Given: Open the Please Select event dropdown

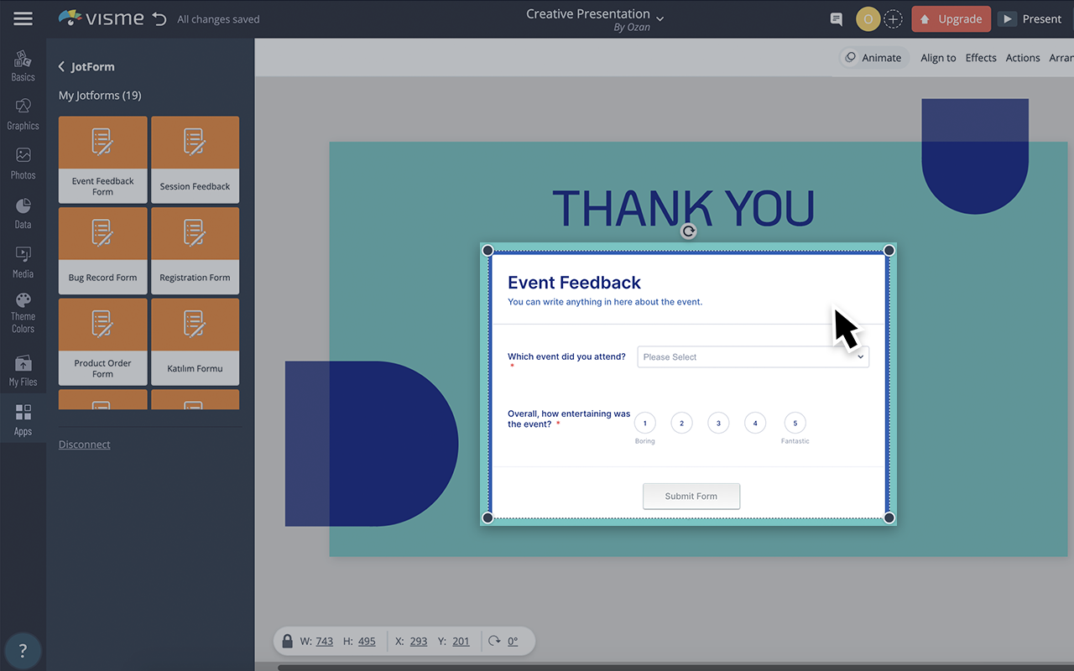Looking at the screenshot, I should click(753, 356).
